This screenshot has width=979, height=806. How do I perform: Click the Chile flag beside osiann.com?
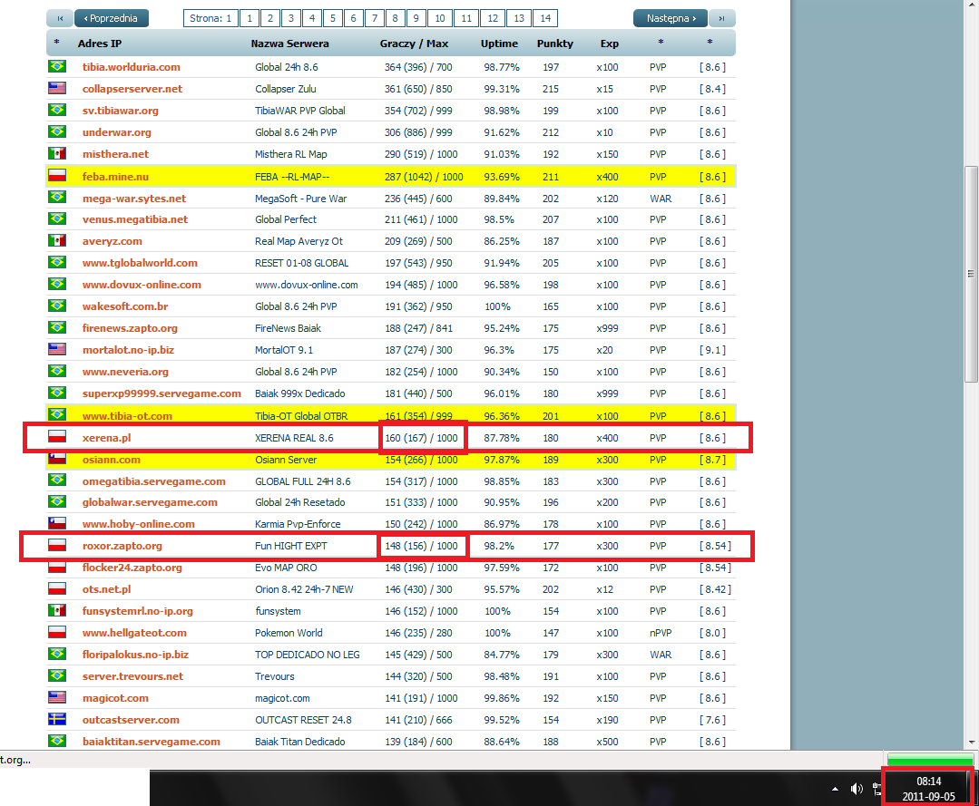pyautogui.click(x=57, y=459)
